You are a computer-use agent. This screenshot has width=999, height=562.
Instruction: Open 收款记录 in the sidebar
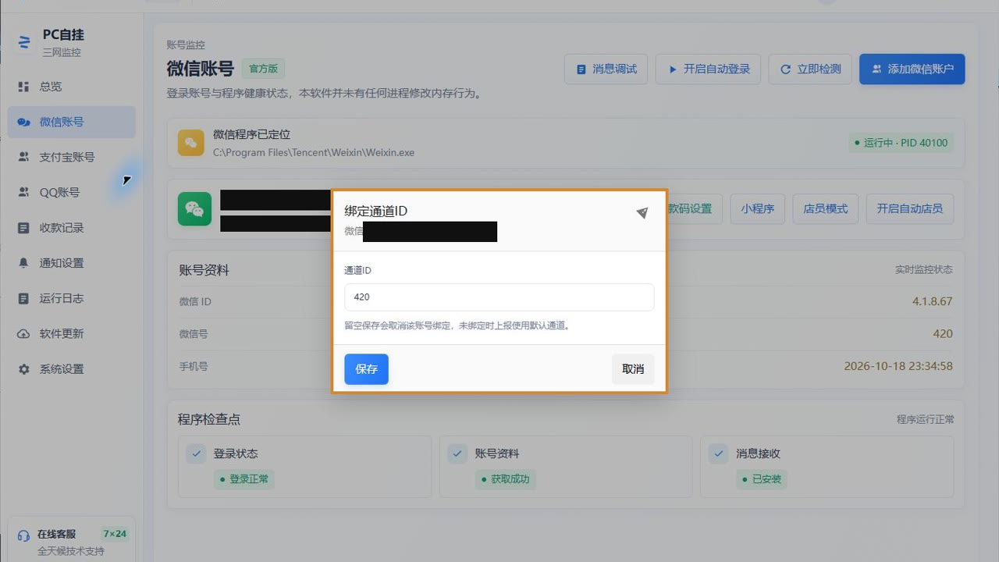point(72,228)
